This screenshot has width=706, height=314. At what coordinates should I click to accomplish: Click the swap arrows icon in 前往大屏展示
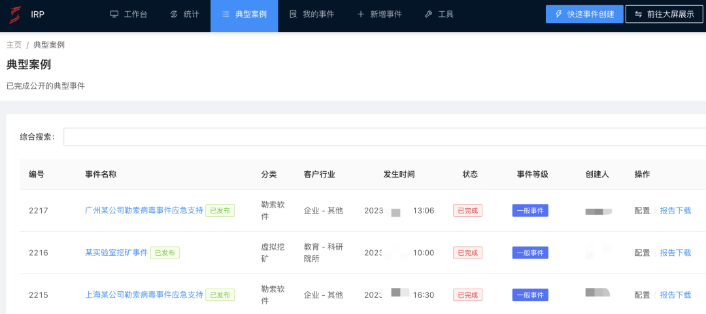[x=638, y=14]
